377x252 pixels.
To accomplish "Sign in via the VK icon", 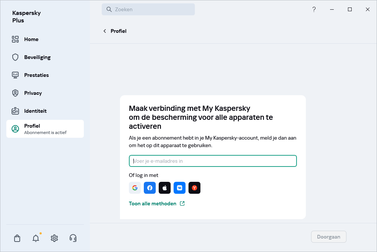I will 179,188.
